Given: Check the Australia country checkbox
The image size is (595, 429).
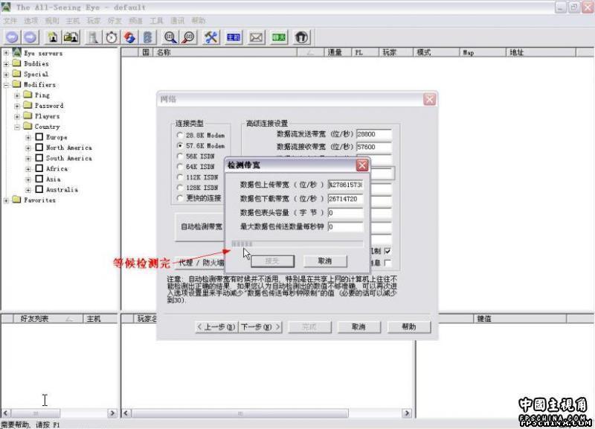Looking at the screenshot, I should pyautogui.click(x=39, y=189).
